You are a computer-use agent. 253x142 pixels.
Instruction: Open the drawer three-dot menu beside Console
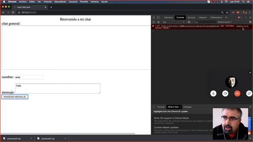coord(154,107)
